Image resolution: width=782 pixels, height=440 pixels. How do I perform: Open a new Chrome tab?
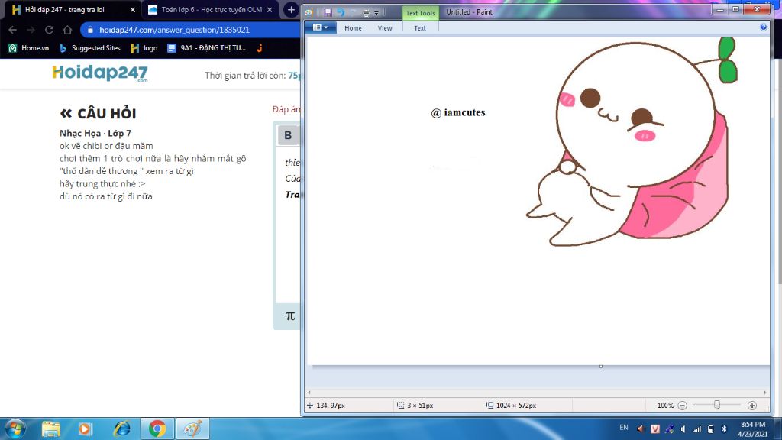291,10
